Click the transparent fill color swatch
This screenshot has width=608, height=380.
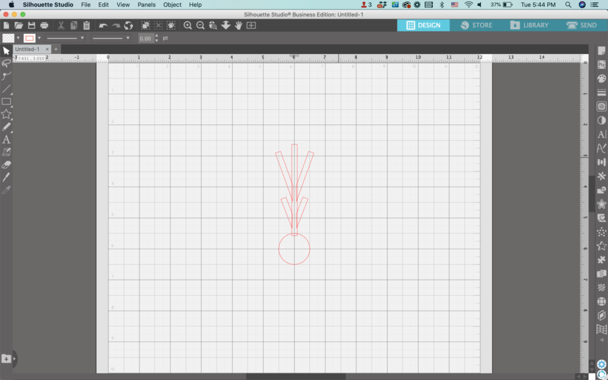[8, 38]
